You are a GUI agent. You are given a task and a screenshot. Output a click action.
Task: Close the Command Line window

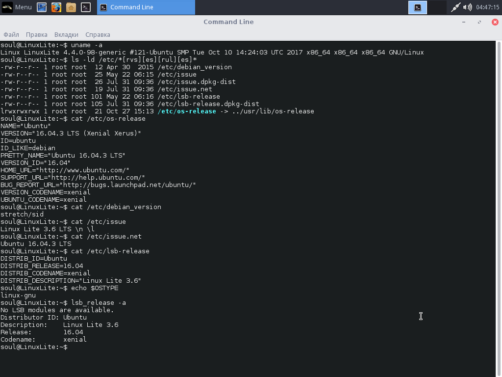point(495,22)
